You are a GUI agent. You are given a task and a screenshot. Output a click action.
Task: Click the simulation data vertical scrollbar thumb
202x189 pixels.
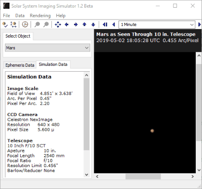tap(87, 114)
